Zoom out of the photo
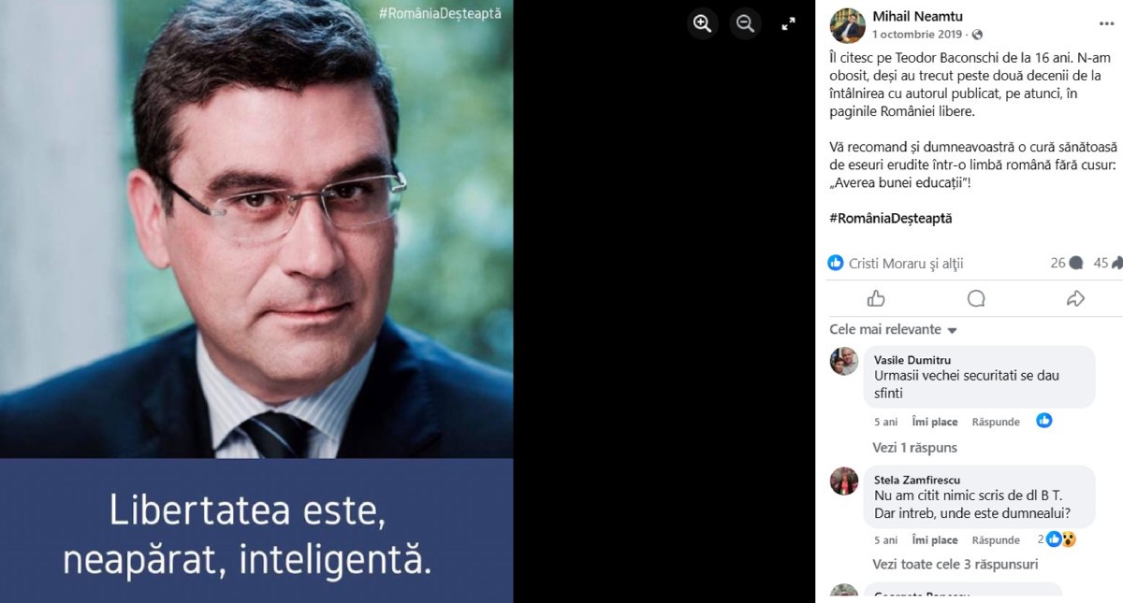The image size is (1123, 603). click(746, 24)
